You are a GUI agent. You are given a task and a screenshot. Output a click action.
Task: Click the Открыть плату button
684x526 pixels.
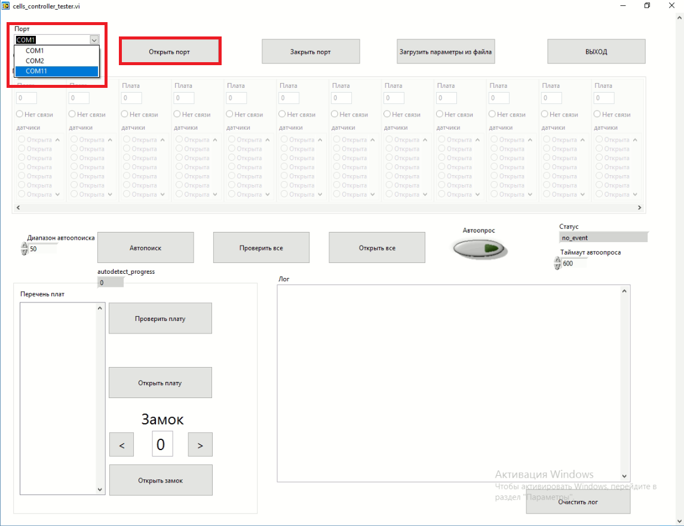160,383
